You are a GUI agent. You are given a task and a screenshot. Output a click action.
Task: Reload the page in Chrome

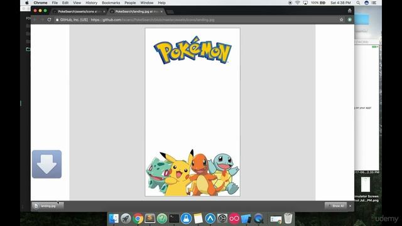point(49,19)
